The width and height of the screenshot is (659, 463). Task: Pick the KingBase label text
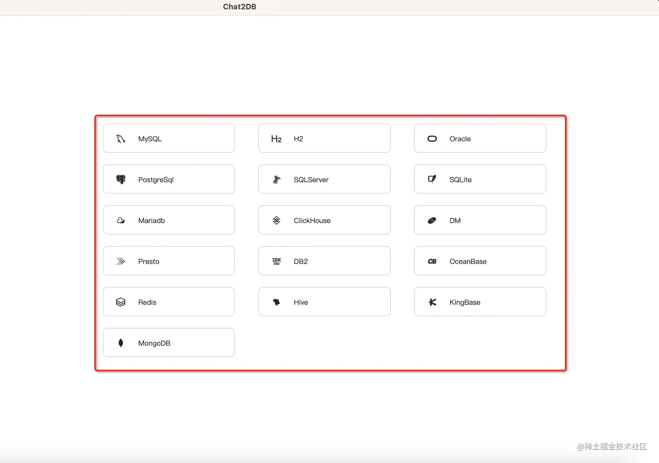pos(465,302)
